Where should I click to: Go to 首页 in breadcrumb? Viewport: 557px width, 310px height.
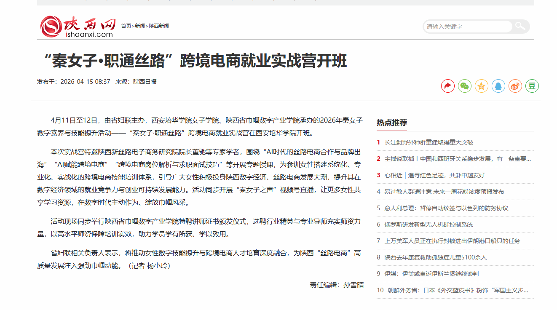pos(126,26)
